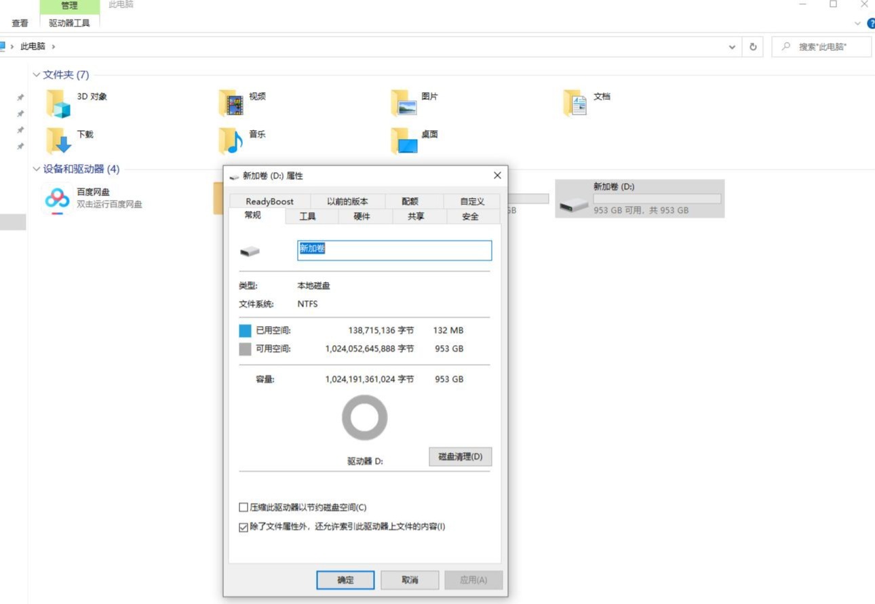
Task: Click the volume name input field
Action: tap(393, 249)
